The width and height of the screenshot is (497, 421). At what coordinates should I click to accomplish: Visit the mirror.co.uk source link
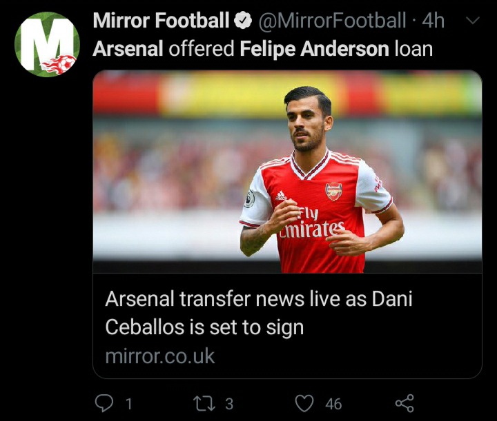point(160,356)
